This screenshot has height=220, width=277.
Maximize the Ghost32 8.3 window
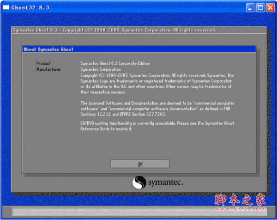point(260,7)
